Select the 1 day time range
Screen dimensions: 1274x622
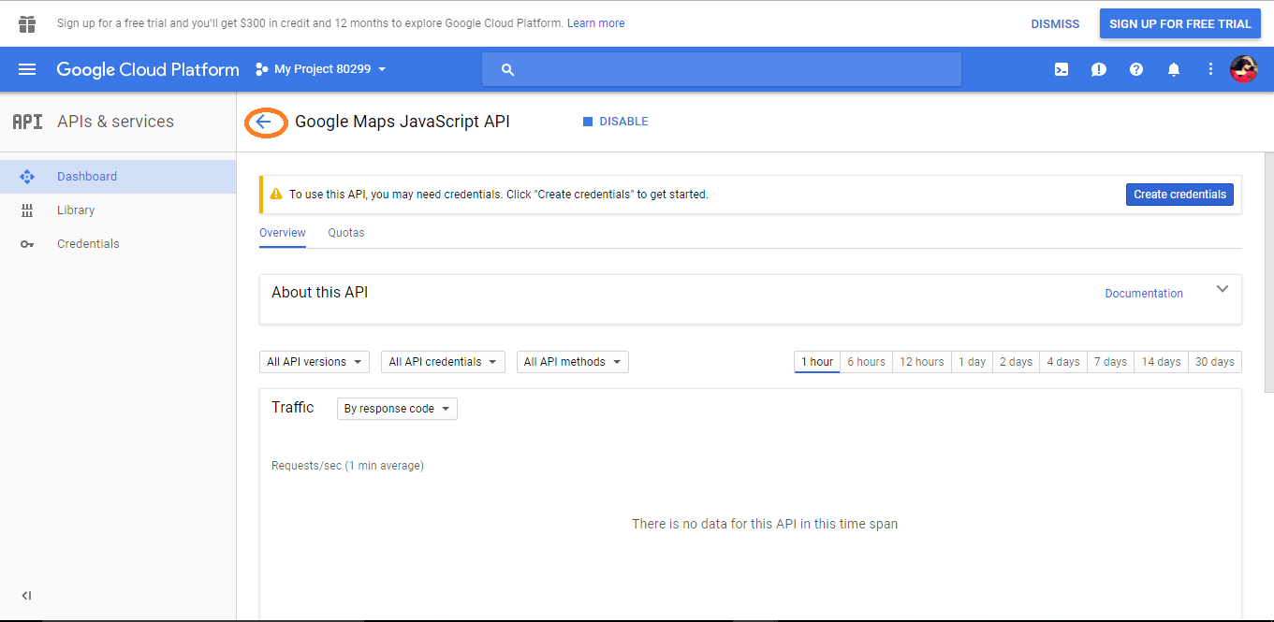click(x=973, y=362)
